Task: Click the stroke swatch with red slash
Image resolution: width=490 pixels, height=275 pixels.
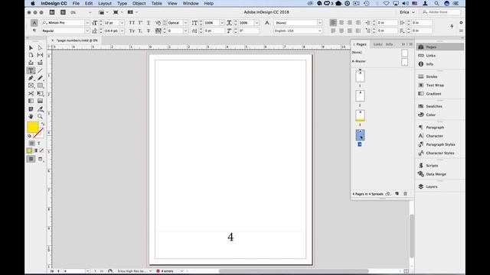Action: pyautogui.click(x=38, y=133)
